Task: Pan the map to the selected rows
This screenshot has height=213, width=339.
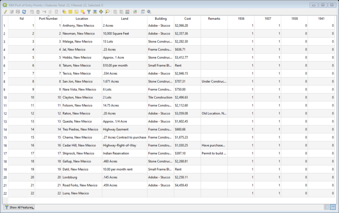Action: 101,12
